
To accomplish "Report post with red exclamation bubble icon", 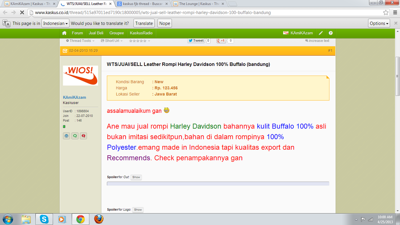I will click(x=83, y=136).
